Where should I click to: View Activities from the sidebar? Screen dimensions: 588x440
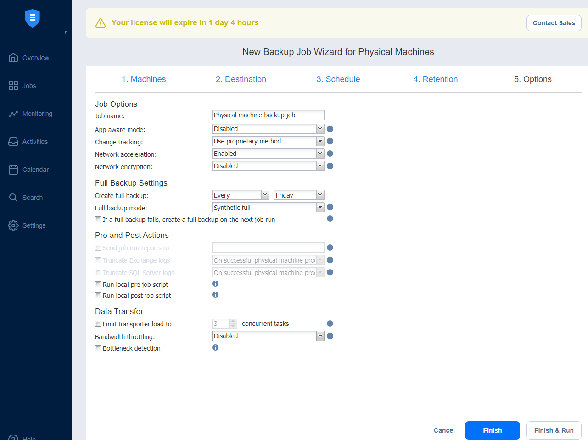pyautogui.click(x=35, y=142)
